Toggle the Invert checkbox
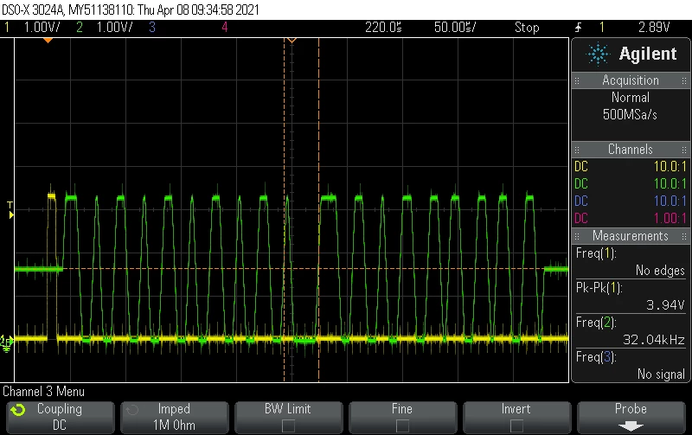 (x=516, y=425)
